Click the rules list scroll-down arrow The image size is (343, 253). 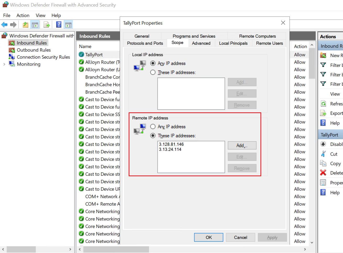312,243
